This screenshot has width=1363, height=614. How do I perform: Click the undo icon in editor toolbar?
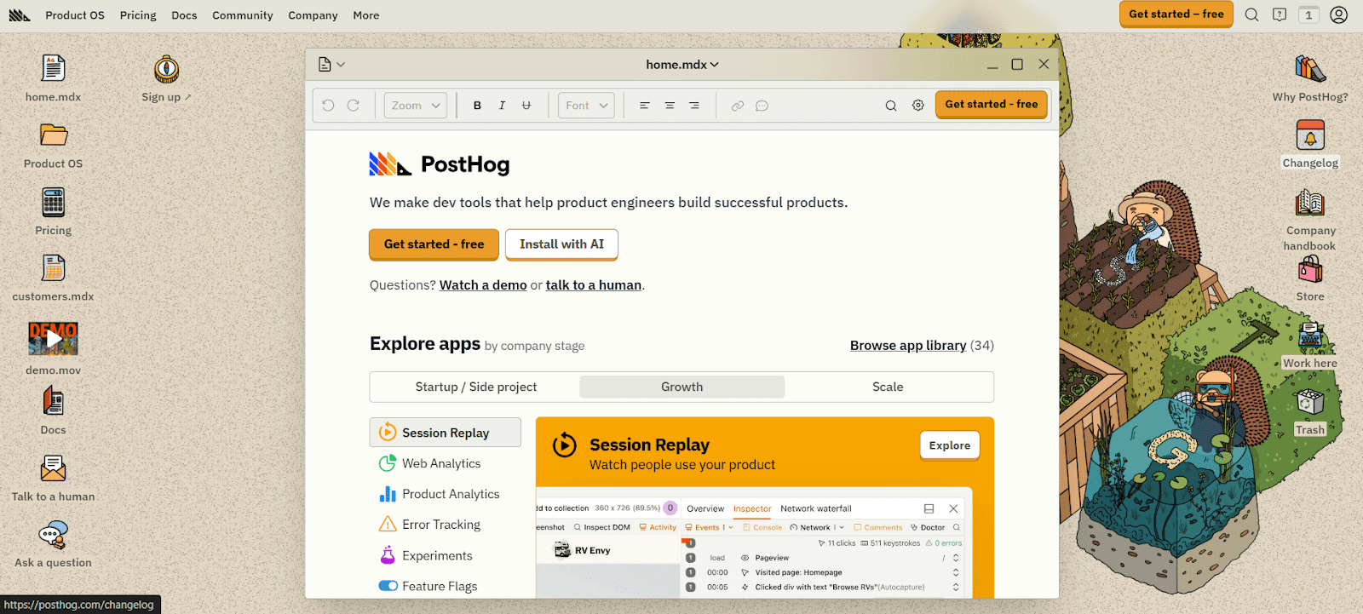[329, 106]
